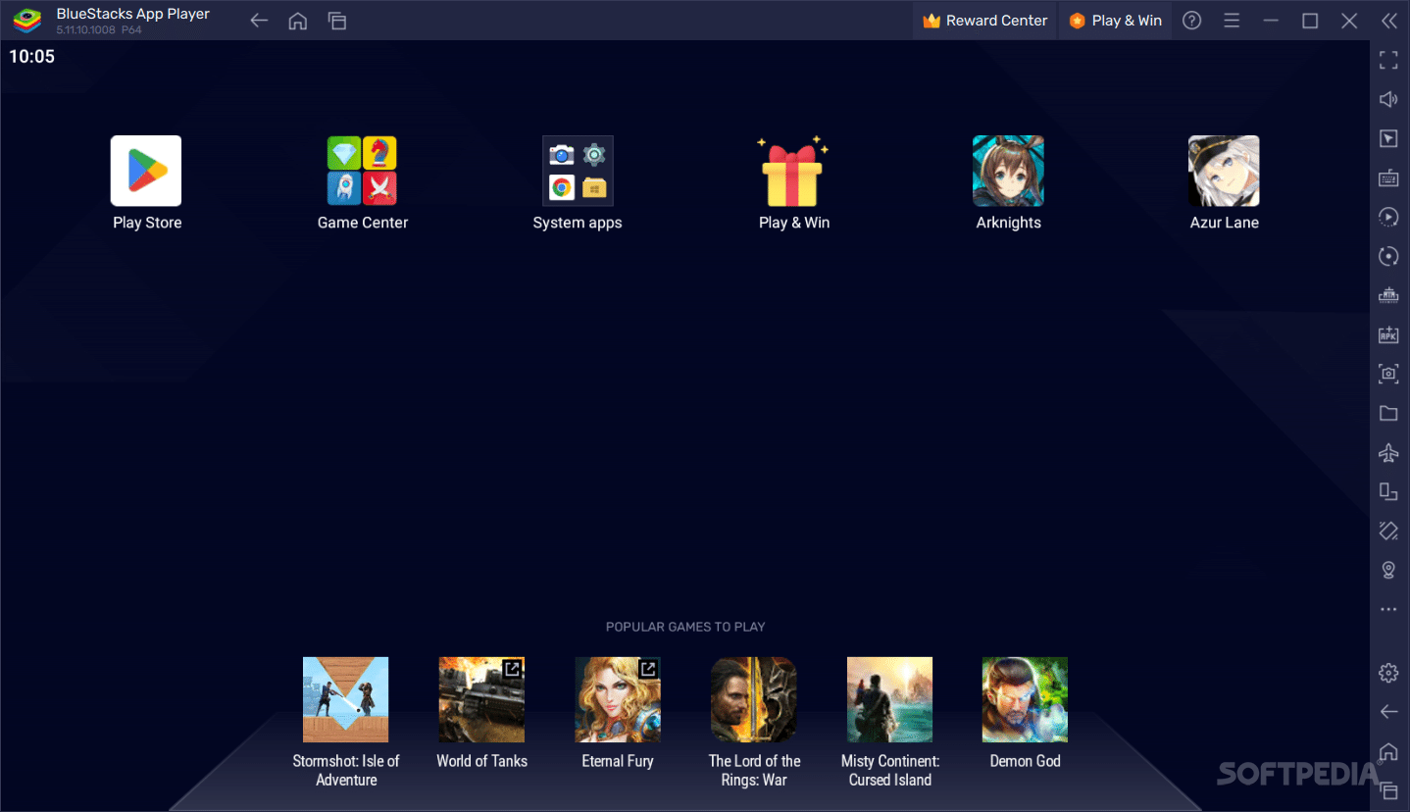Open Stormshot: Isle of Adventure game

click(x=346, y=699)
